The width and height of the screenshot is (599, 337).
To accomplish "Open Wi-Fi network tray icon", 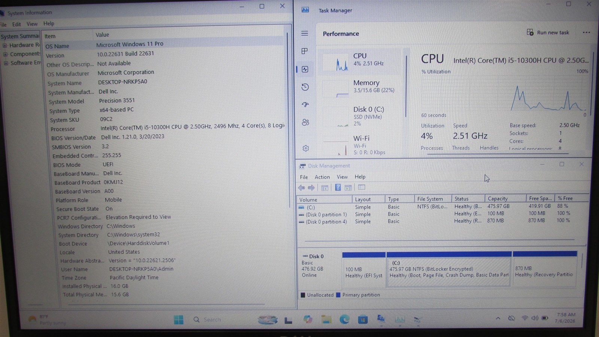I will [x=525, y=318].
